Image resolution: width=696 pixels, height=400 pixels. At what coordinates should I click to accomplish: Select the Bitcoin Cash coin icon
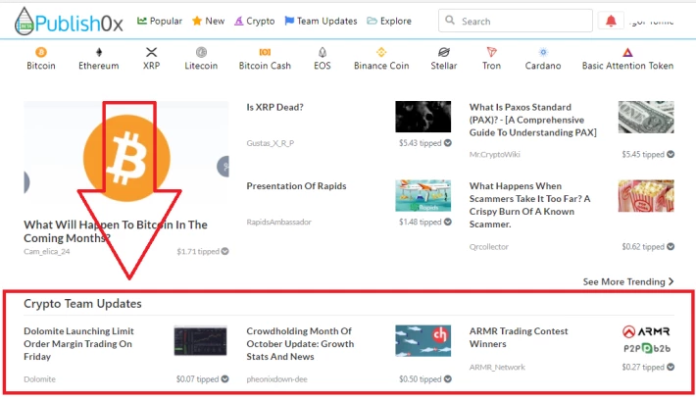coord(265,52)
